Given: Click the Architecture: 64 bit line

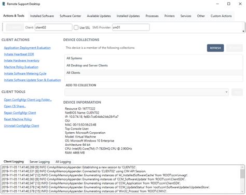Looking at the screenshot, I should pyautogui.click(x=78, y=145).
